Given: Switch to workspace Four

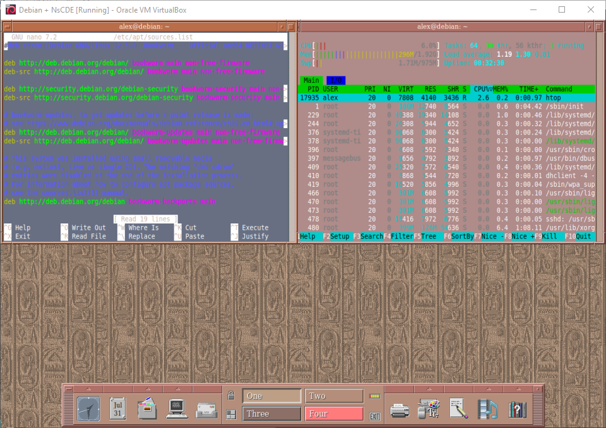Looking at the screenshot, I should (334, 414).
